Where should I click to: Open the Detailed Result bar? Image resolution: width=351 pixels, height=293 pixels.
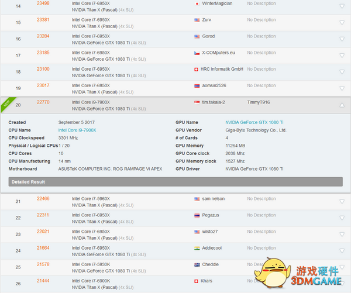(175, 182)
